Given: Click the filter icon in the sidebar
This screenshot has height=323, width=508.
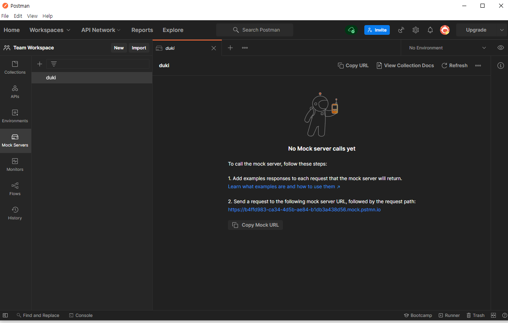Looking at the screenshot, I should point(54,64).
